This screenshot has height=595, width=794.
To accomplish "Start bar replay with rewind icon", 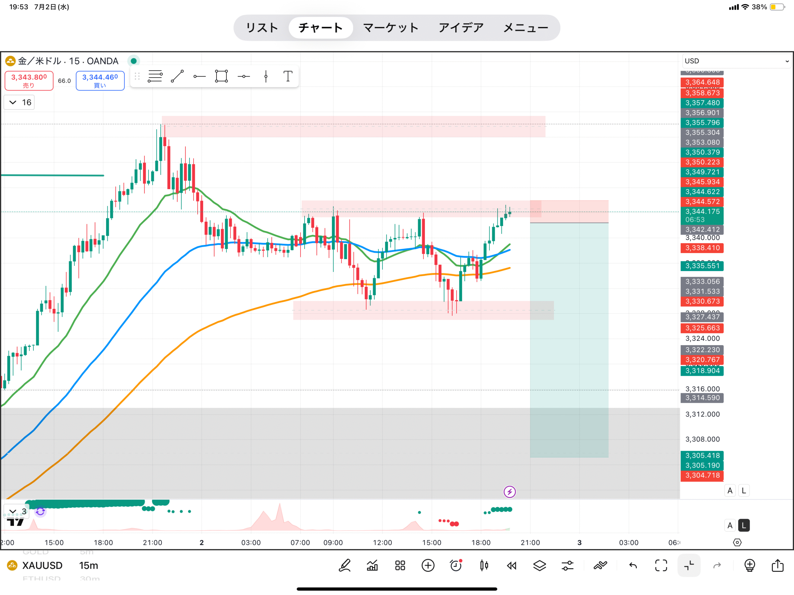I will [x=511, y=566].
